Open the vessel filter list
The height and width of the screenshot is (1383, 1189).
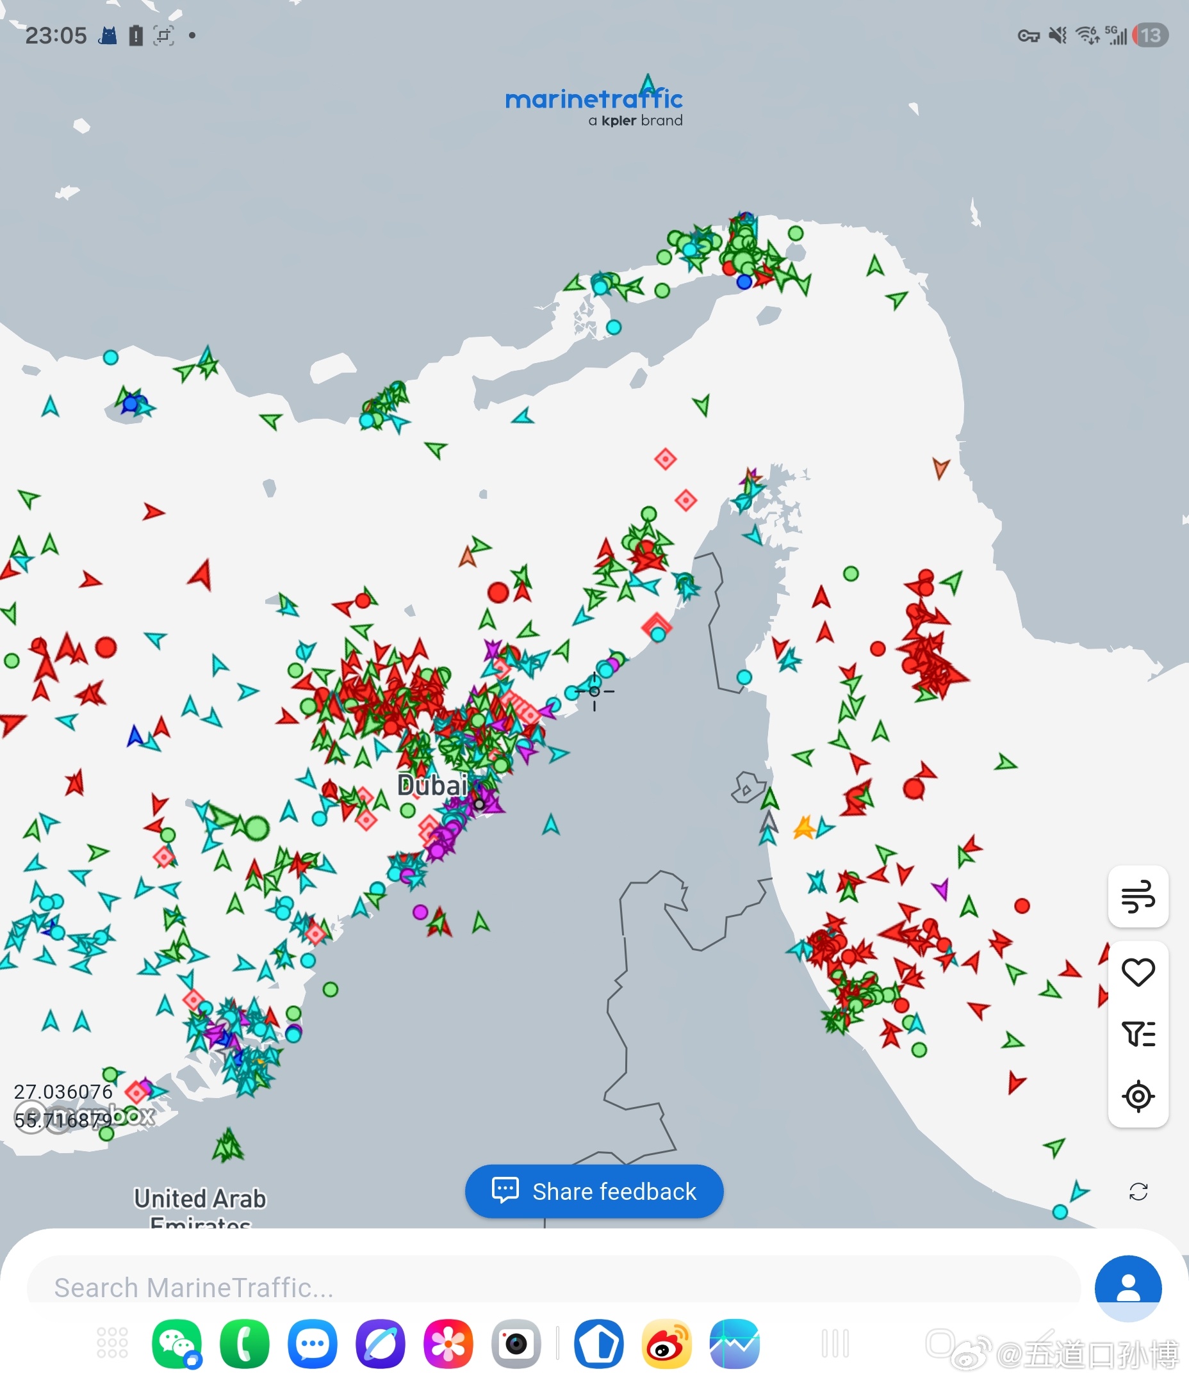[1138, 1034]
